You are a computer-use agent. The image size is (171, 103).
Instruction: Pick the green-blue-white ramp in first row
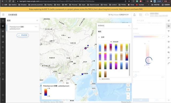[x=116, y=48]
